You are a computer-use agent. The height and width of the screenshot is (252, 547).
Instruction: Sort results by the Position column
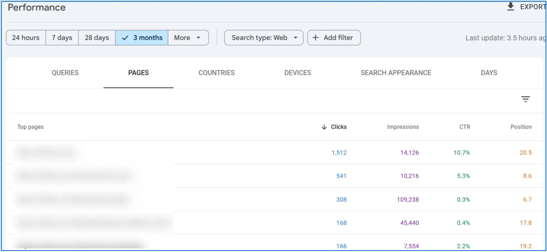click(x=521, y=127)
